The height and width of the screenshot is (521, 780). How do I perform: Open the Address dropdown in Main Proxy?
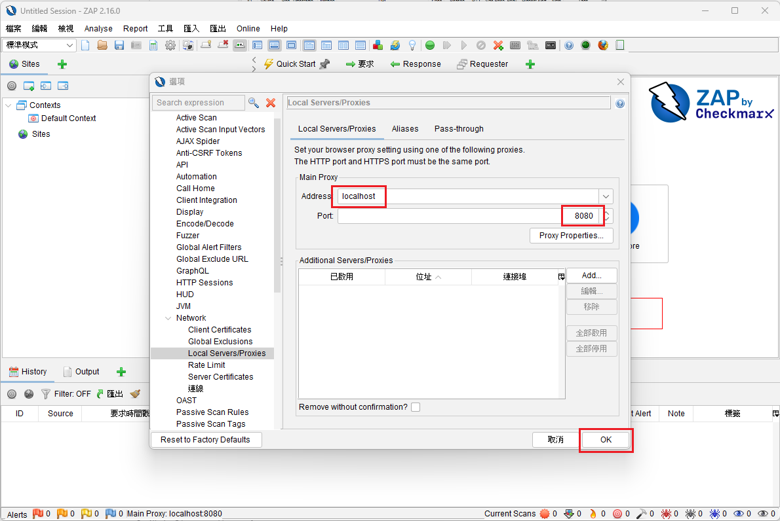606,196
